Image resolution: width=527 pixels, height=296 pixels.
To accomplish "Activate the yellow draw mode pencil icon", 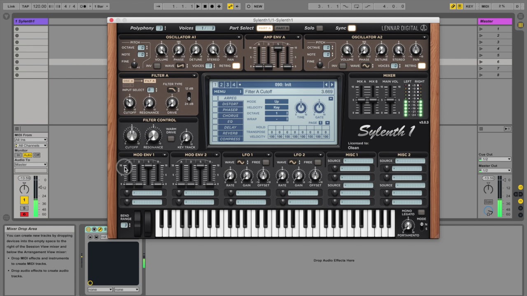I will point(453,6).
